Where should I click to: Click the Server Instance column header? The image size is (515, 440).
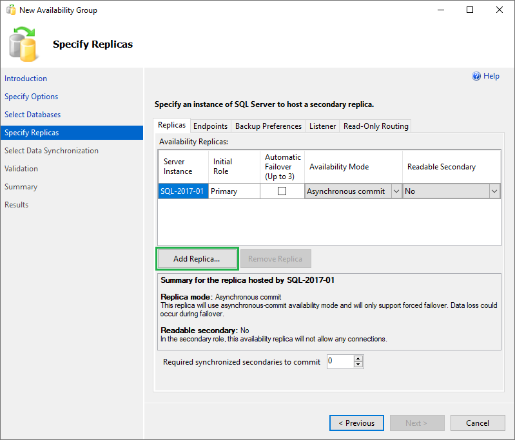[183, 166]
